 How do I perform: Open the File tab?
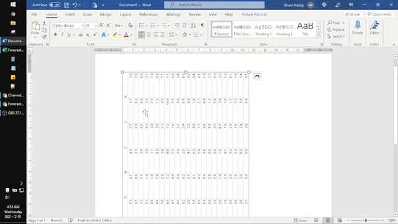[x=34, y=14]
